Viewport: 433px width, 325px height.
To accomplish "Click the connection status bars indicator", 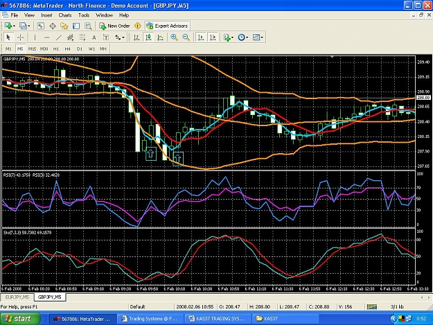I will [372, 306].
